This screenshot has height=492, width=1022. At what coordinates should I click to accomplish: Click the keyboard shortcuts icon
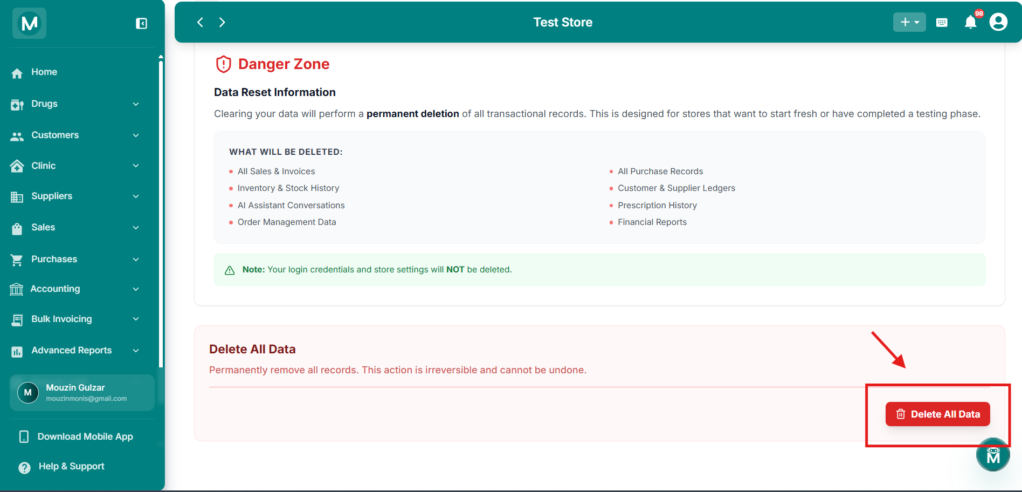coord(942,22)
